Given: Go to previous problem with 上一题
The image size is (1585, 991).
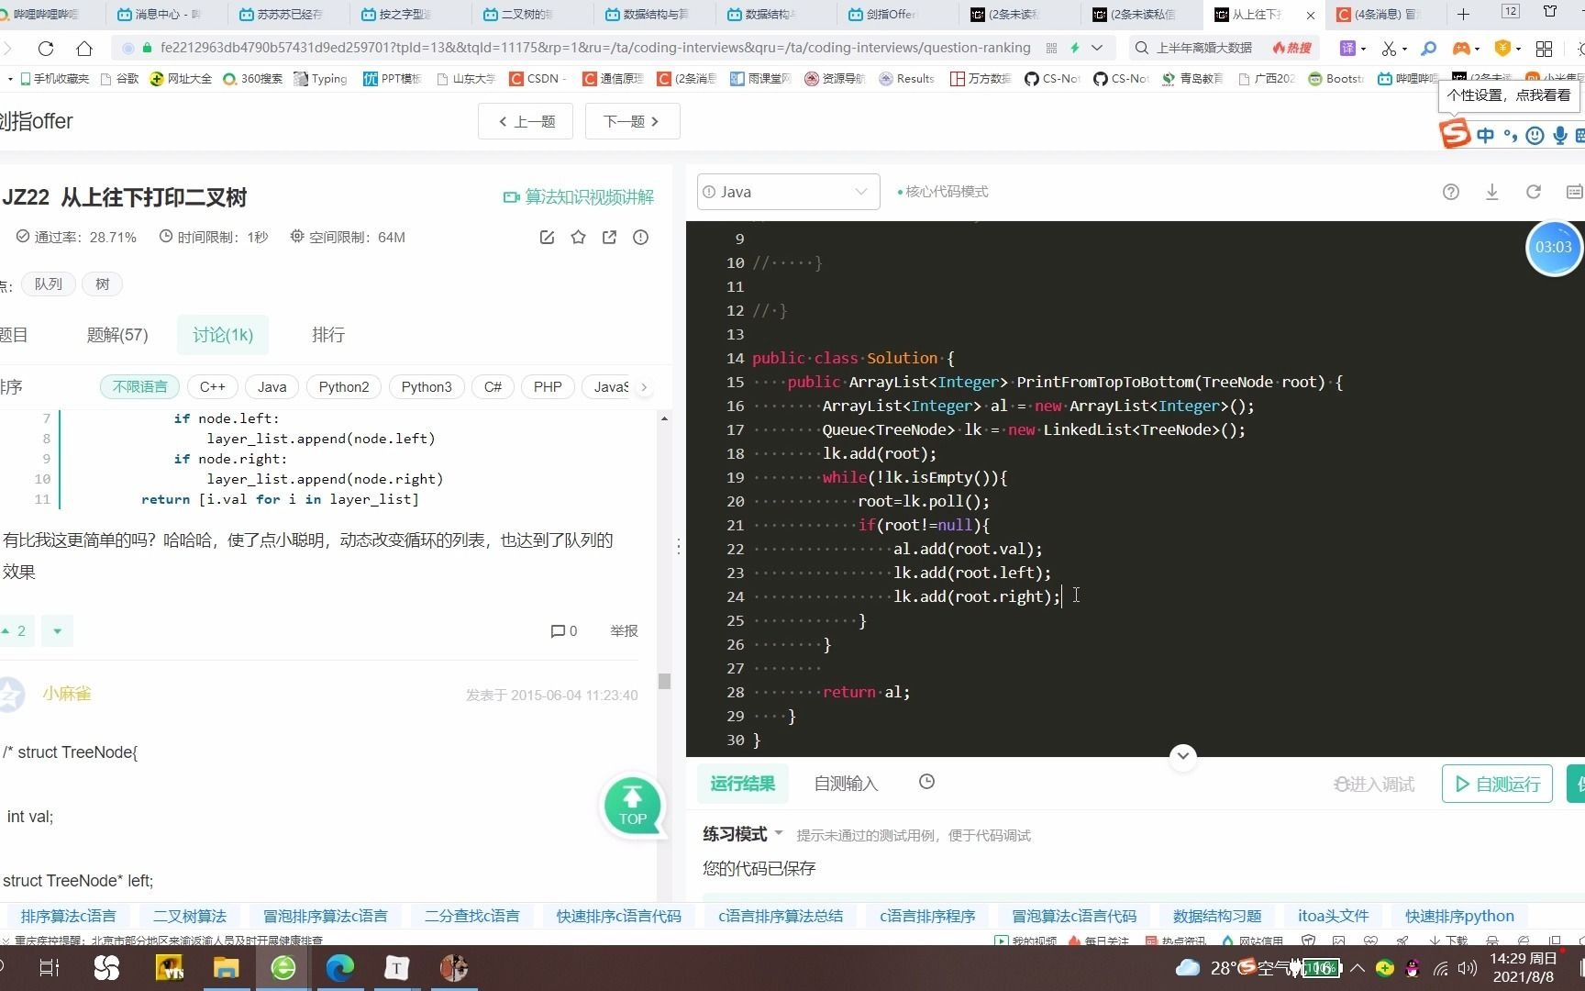Looking at the screenshot, I should (x=526, y=121).
